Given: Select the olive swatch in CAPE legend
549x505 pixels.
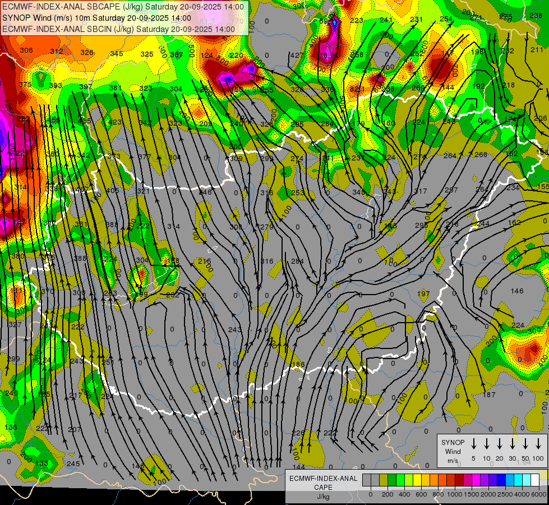Looking at the screenshot, I should pos(384,480).
